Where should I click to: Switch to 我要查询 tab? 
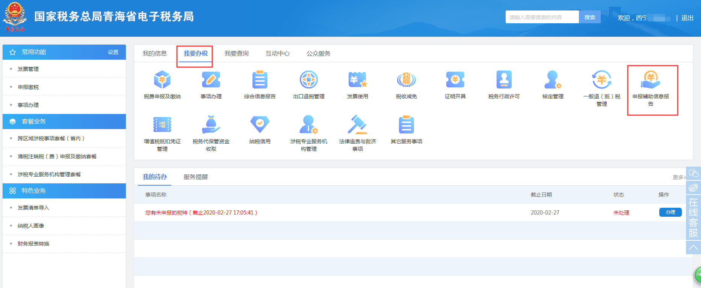point(236,53)
